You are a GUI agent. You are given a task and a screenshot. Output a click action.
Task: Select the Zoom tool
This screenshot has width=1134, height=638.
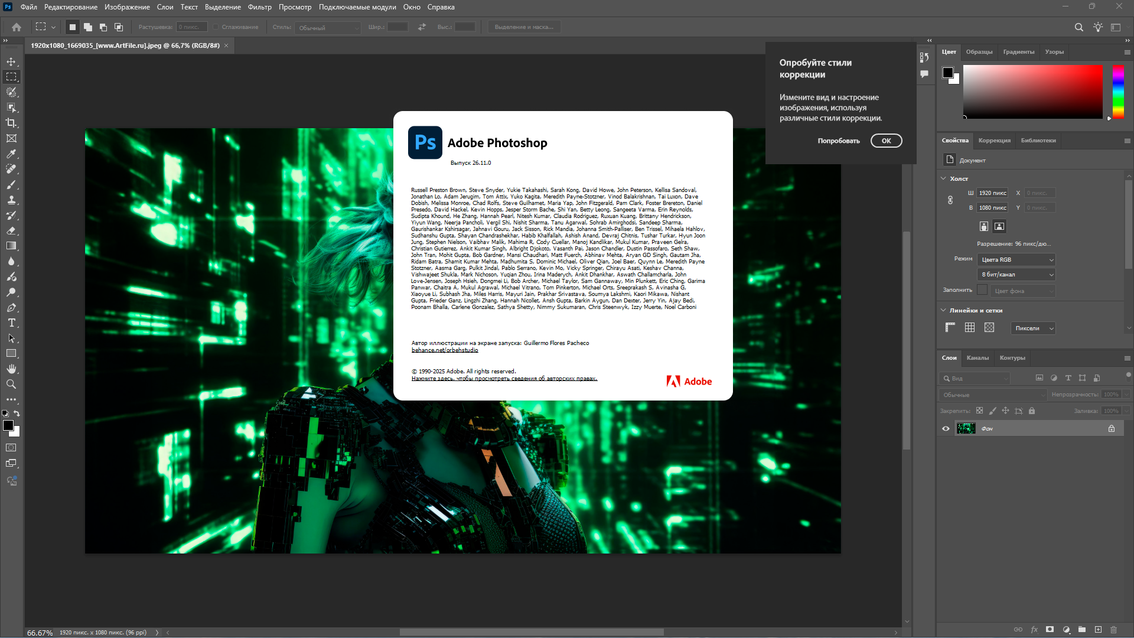pos(11,384)
